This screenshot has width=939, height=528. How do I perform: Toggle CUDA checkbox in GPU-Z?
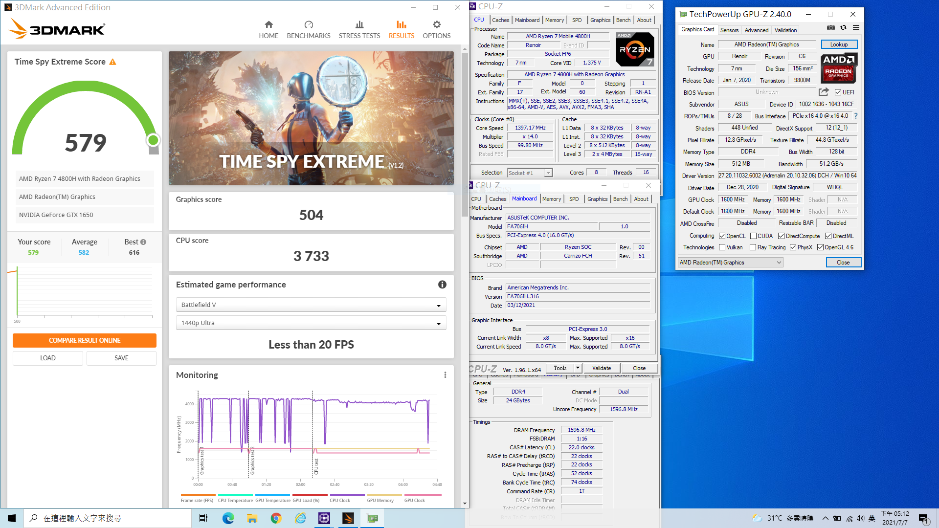pos(753,236)
